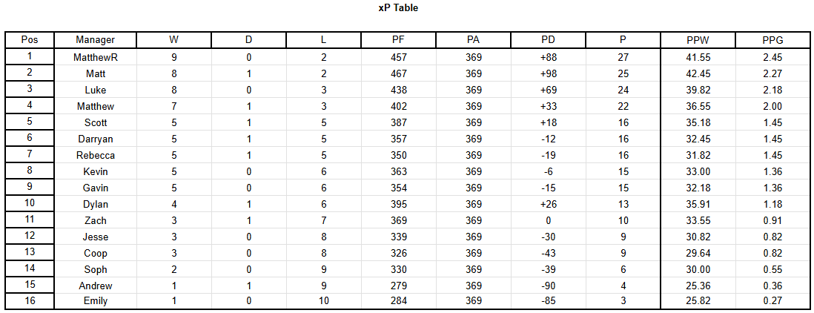Select the Manager column header

tap(95, 40)
